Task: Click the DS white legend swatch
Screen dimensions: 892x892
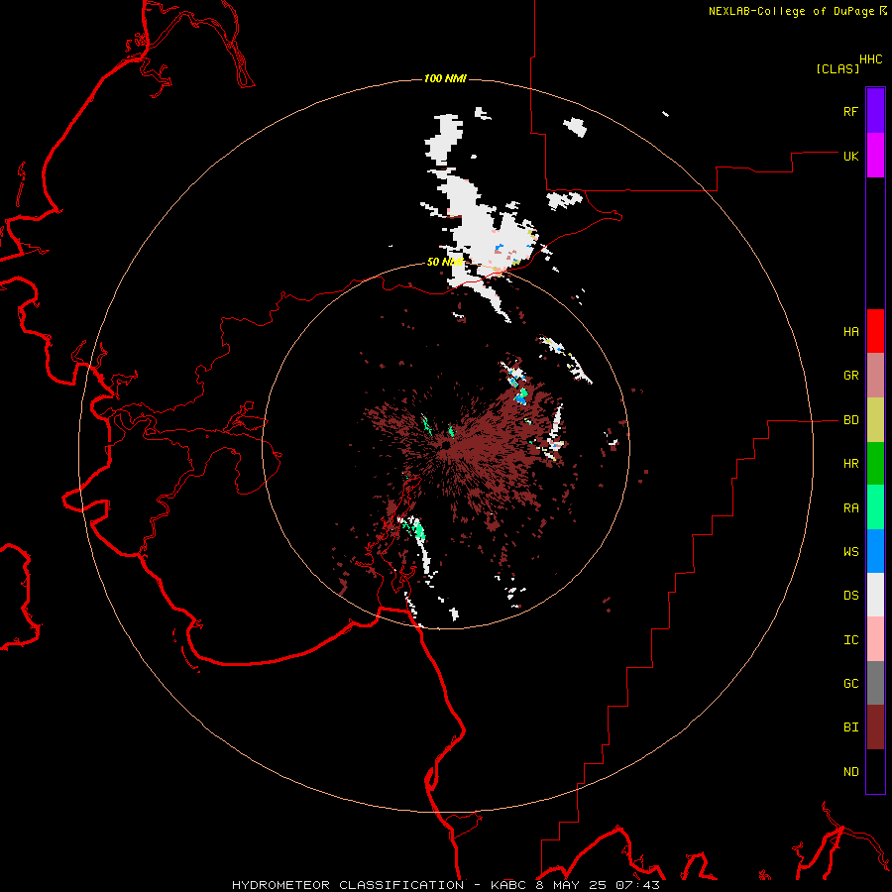Action: tap(875, 595)
